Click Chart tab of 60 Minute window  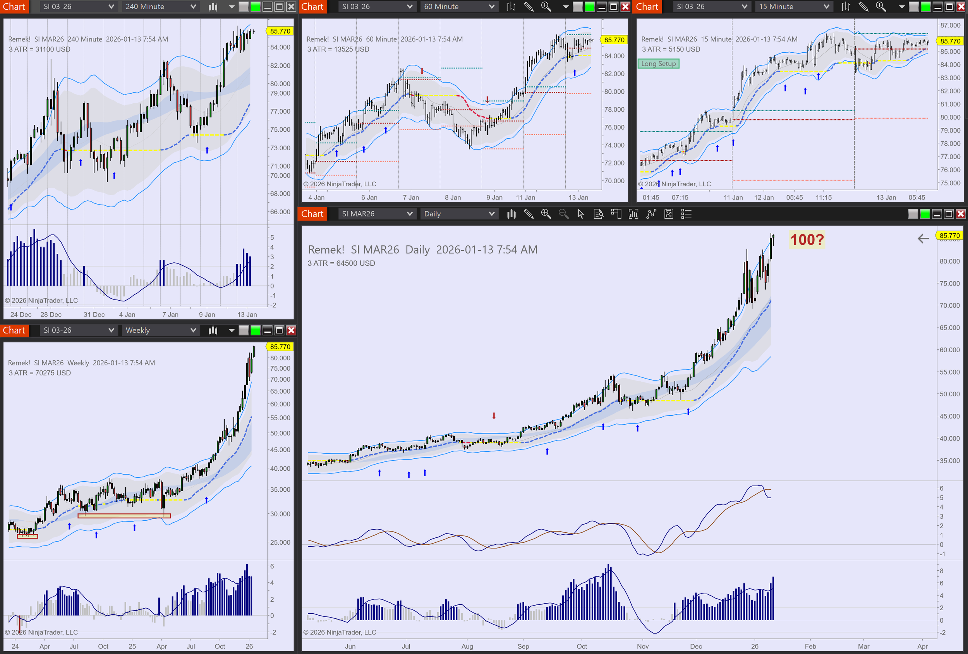point(312,7)
